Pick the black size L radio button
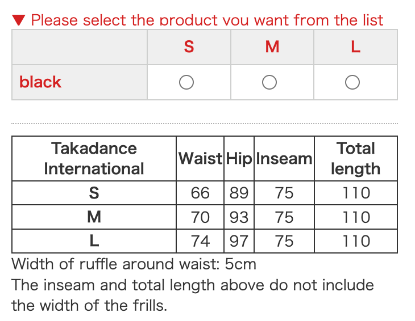Image resolution: width=415 pixels, height=321 pixels. 352,83
